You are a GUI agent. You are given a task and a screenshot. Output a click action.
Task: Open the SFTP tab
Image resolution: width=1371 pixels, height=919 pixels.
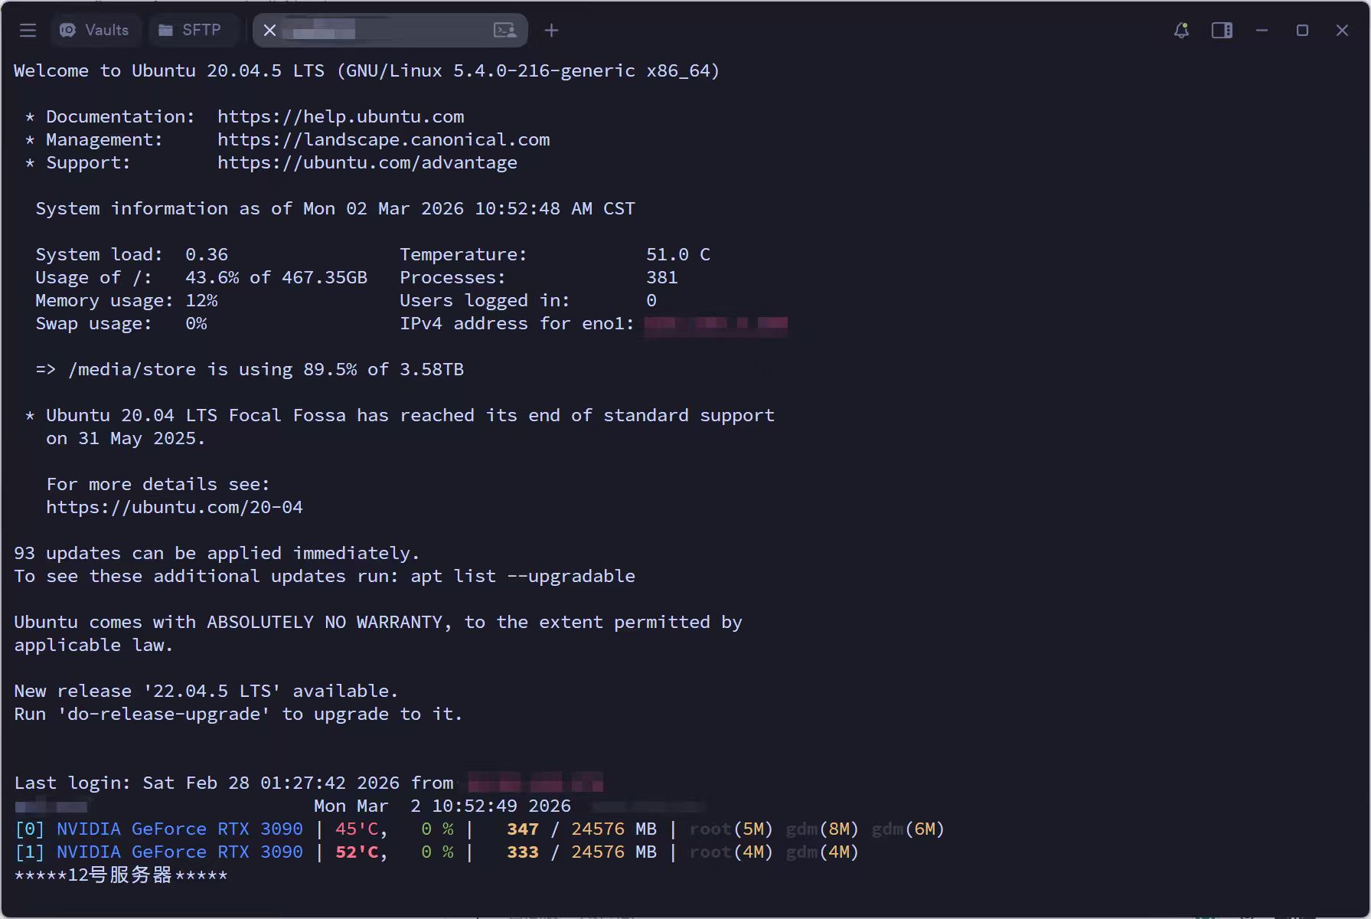pyautogui.click(x=190, y=31)
